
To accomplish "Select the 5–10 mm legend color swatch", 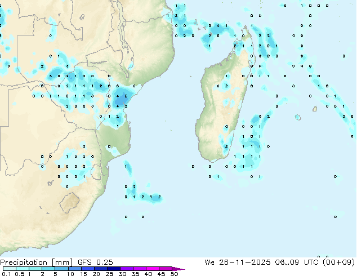I will [62, 269].
